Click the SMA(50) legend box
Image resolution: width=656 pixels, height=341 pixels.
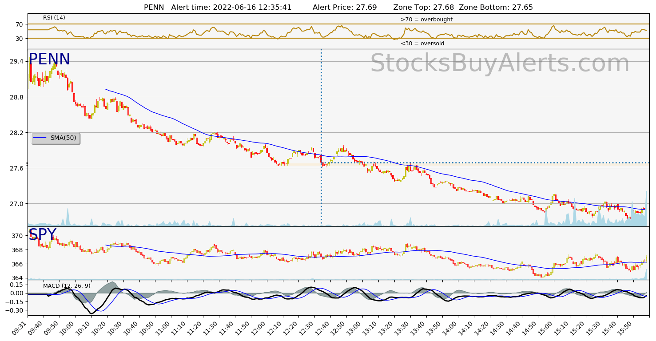(x=56, y=138)
